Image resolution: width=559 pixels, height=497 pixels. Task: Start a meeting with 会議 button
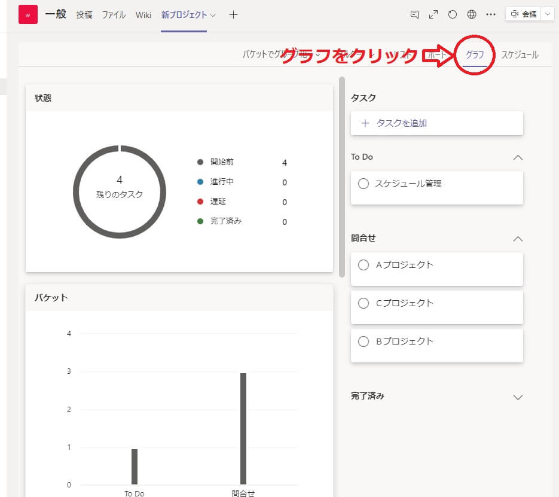click(523, 14)
